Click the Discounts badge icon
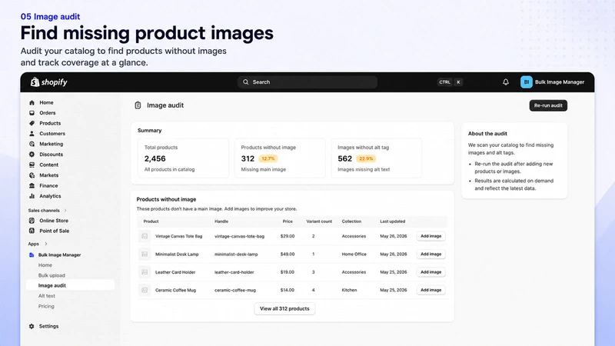The image size is (615, 346). (x=32, y=155)
